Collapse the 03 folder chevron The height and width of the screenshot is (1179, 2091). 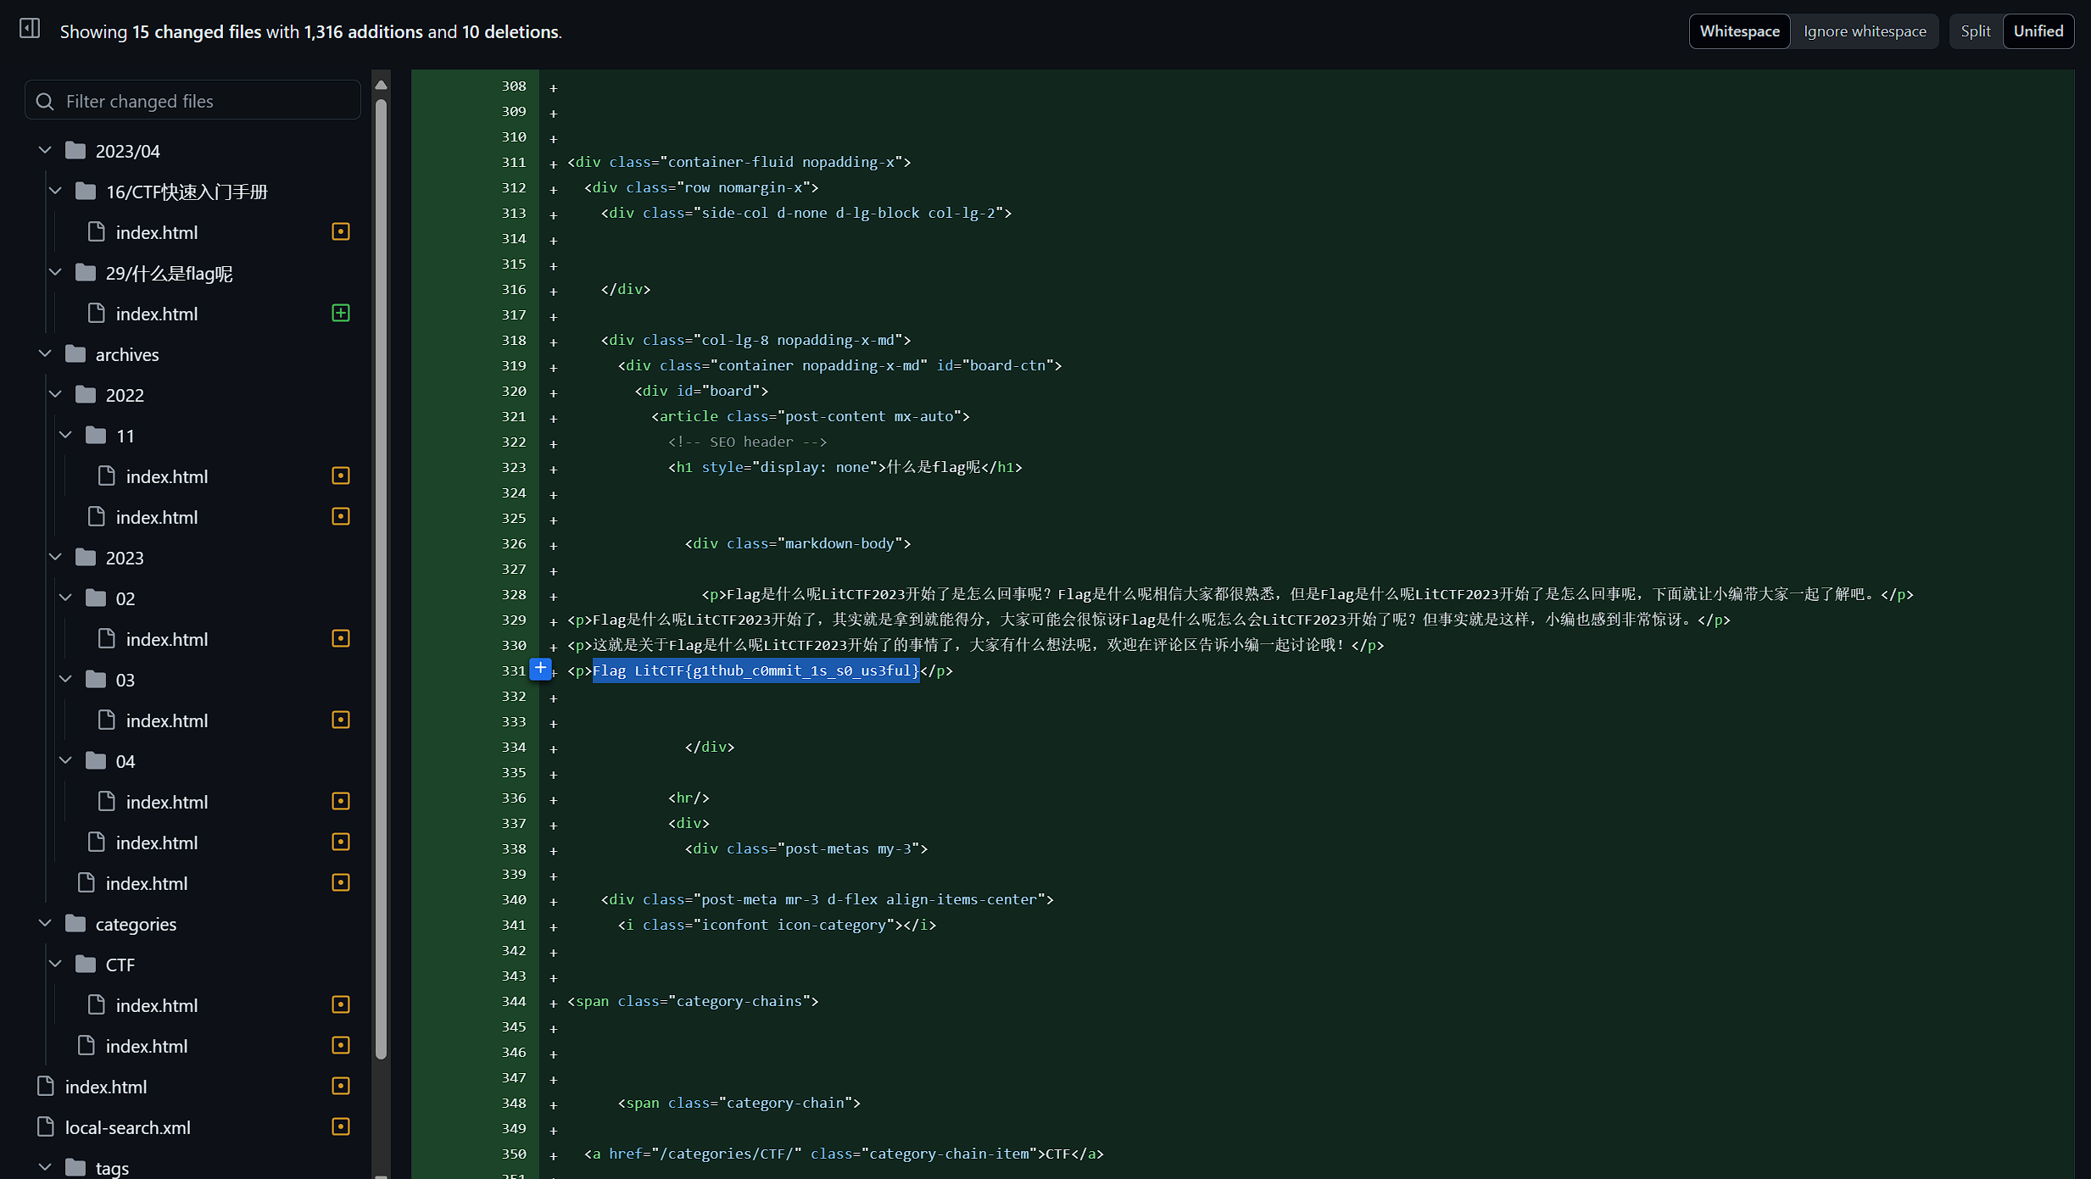[66, 680]
